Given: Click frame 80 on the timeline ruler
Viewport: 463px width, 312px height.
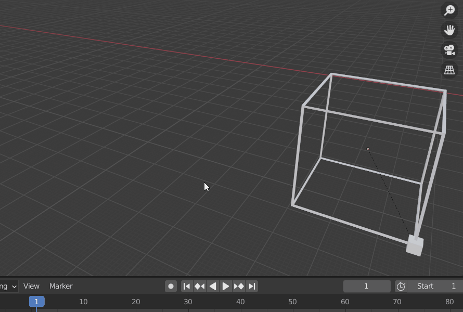Looking at the screenshot, I should (x=449, y=302).
